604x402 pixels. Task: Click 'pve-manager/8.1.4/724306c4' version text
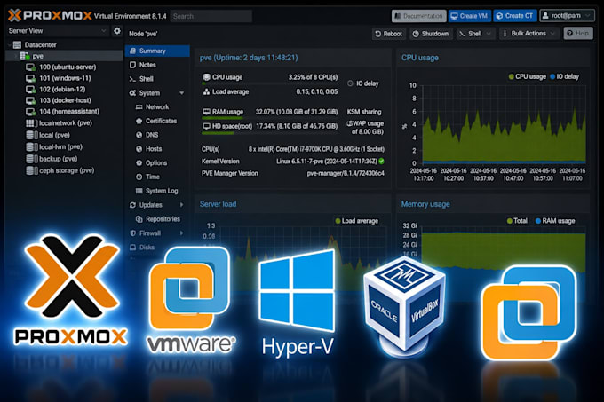click(346, 174)
